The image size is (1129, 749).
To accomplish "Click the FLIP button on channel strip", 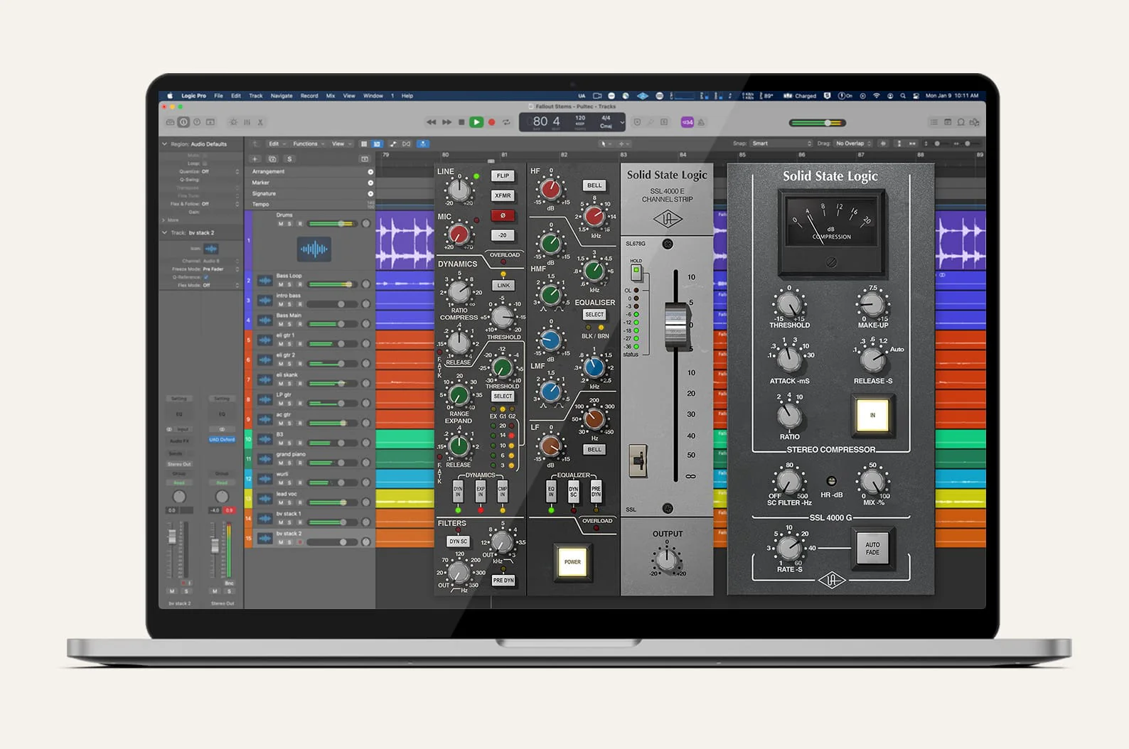I will coord(503,176).
